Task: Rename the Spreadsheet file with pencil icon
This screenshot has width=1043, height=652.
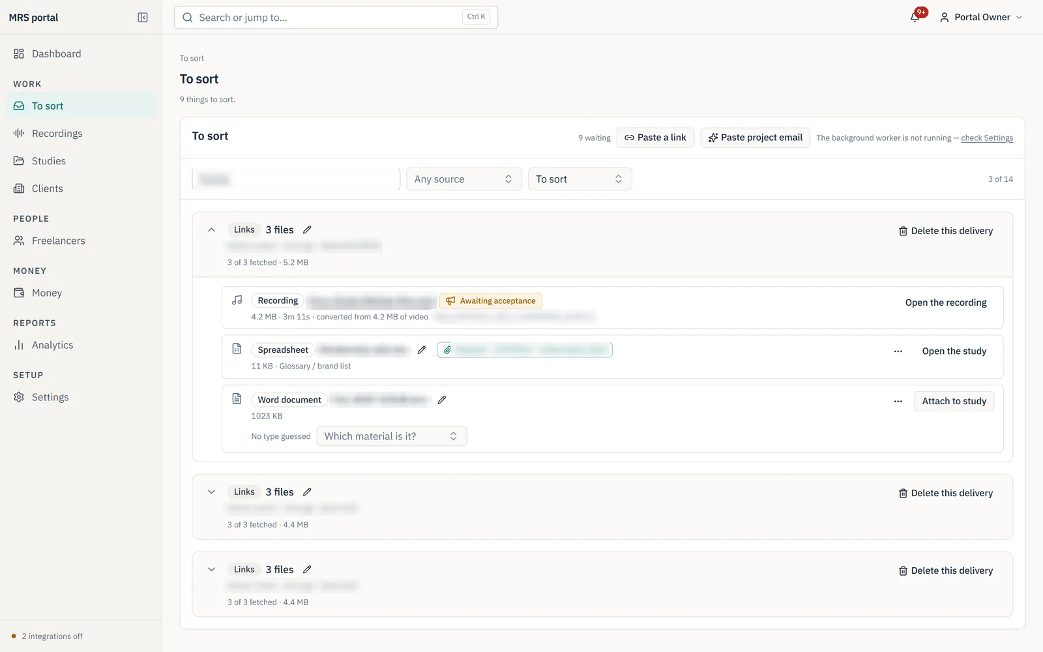Action: [x=422, y=350]
